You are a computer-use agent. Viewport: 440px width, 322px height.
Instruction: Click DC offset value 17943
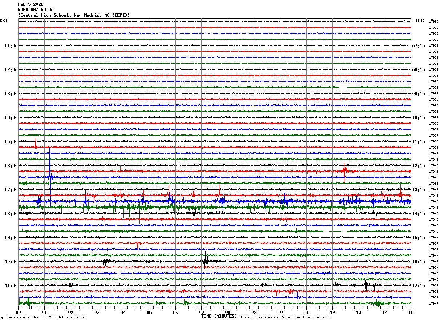[433, 166]
